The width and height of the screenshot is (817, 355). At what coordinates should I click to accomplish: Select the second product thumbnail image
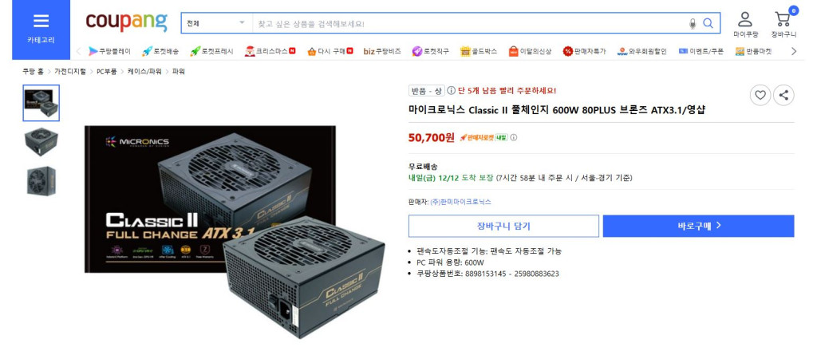click(x=41, y=142)
